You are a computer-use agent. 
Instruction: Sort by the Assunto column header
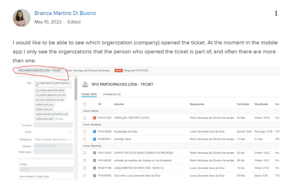[x=119, y=104]
